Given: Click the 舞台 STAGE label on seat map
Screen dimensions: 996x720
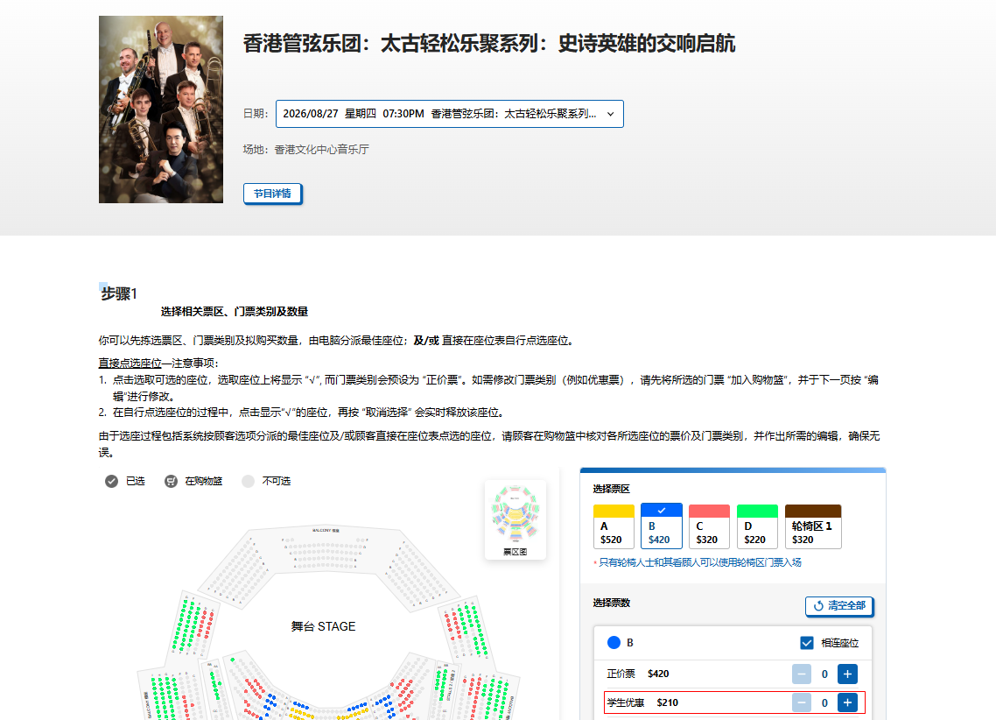Looking at the screenshot, I should 323,626.
